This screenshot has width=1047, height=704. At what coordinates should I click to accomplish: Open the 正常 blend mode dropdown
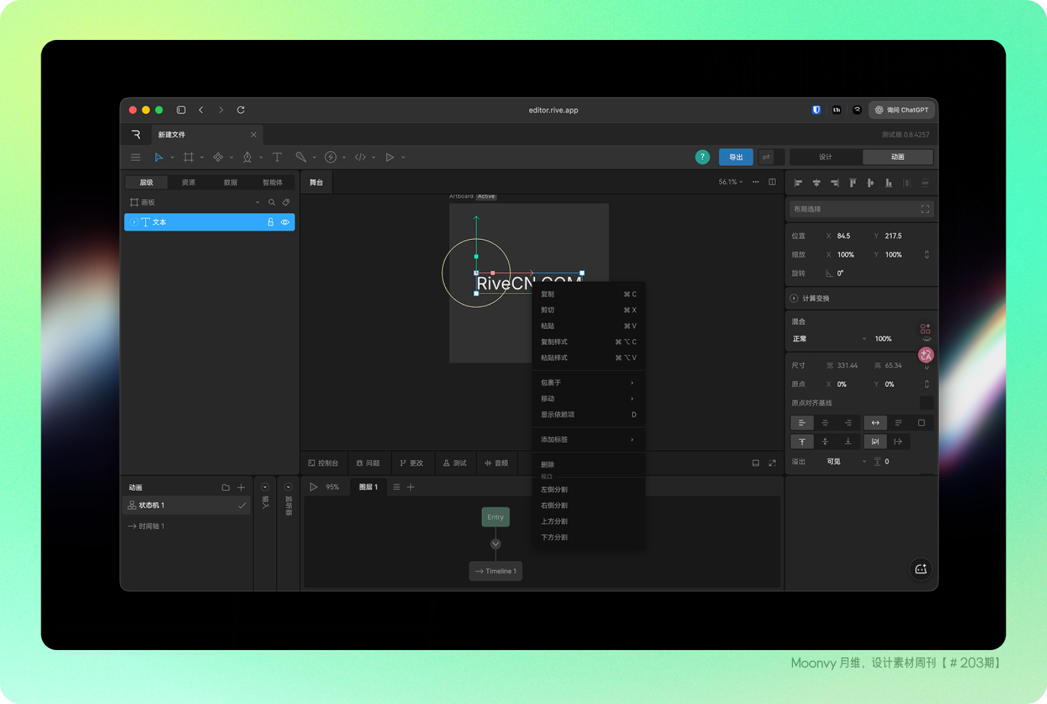coord(829,339)
